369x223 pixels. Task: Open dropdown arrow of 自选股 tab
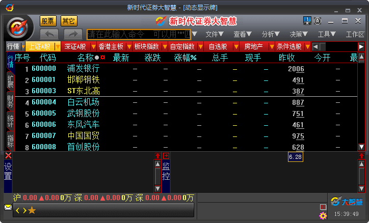tap(236, 47)
